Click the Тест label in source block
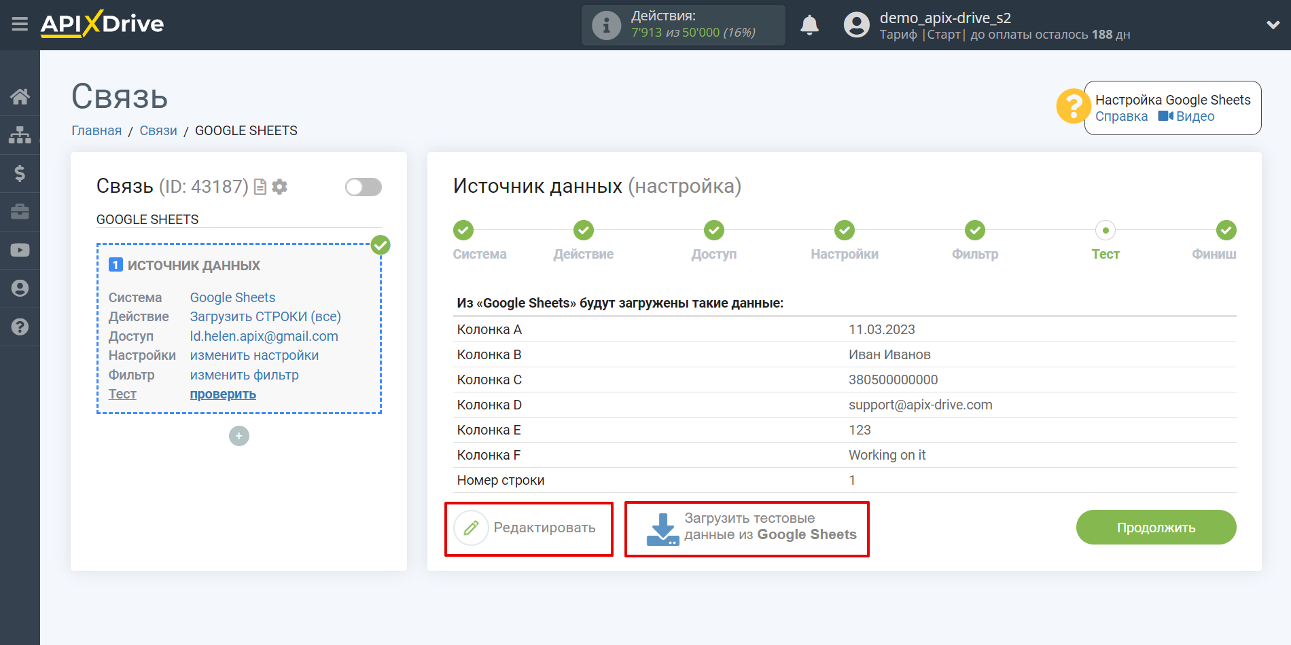 (122, 394)
